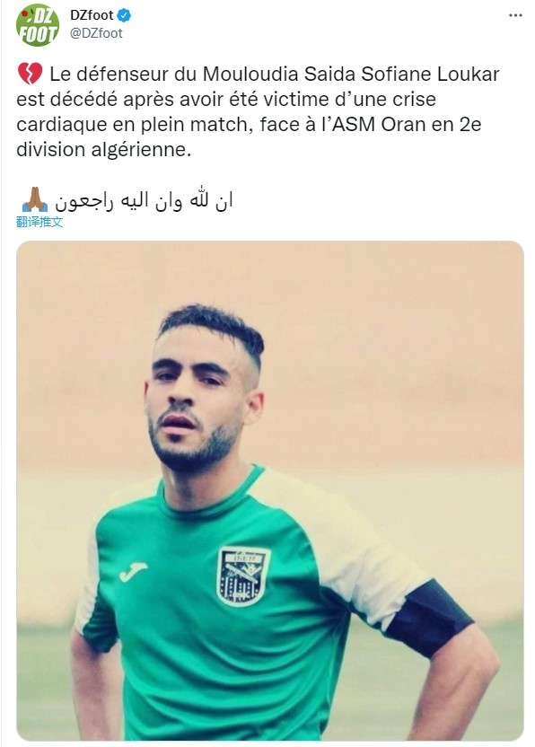The height and width of the screenshot is (747, 535).
Task: Click the Joma logo on the jersey
Action: coord(133,571)
